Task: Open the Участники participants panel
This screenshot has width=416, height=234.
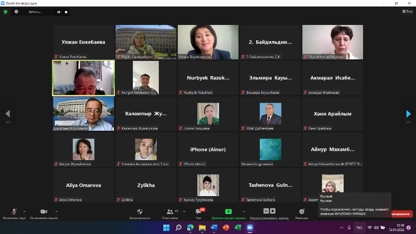Action: coord(170,212)
